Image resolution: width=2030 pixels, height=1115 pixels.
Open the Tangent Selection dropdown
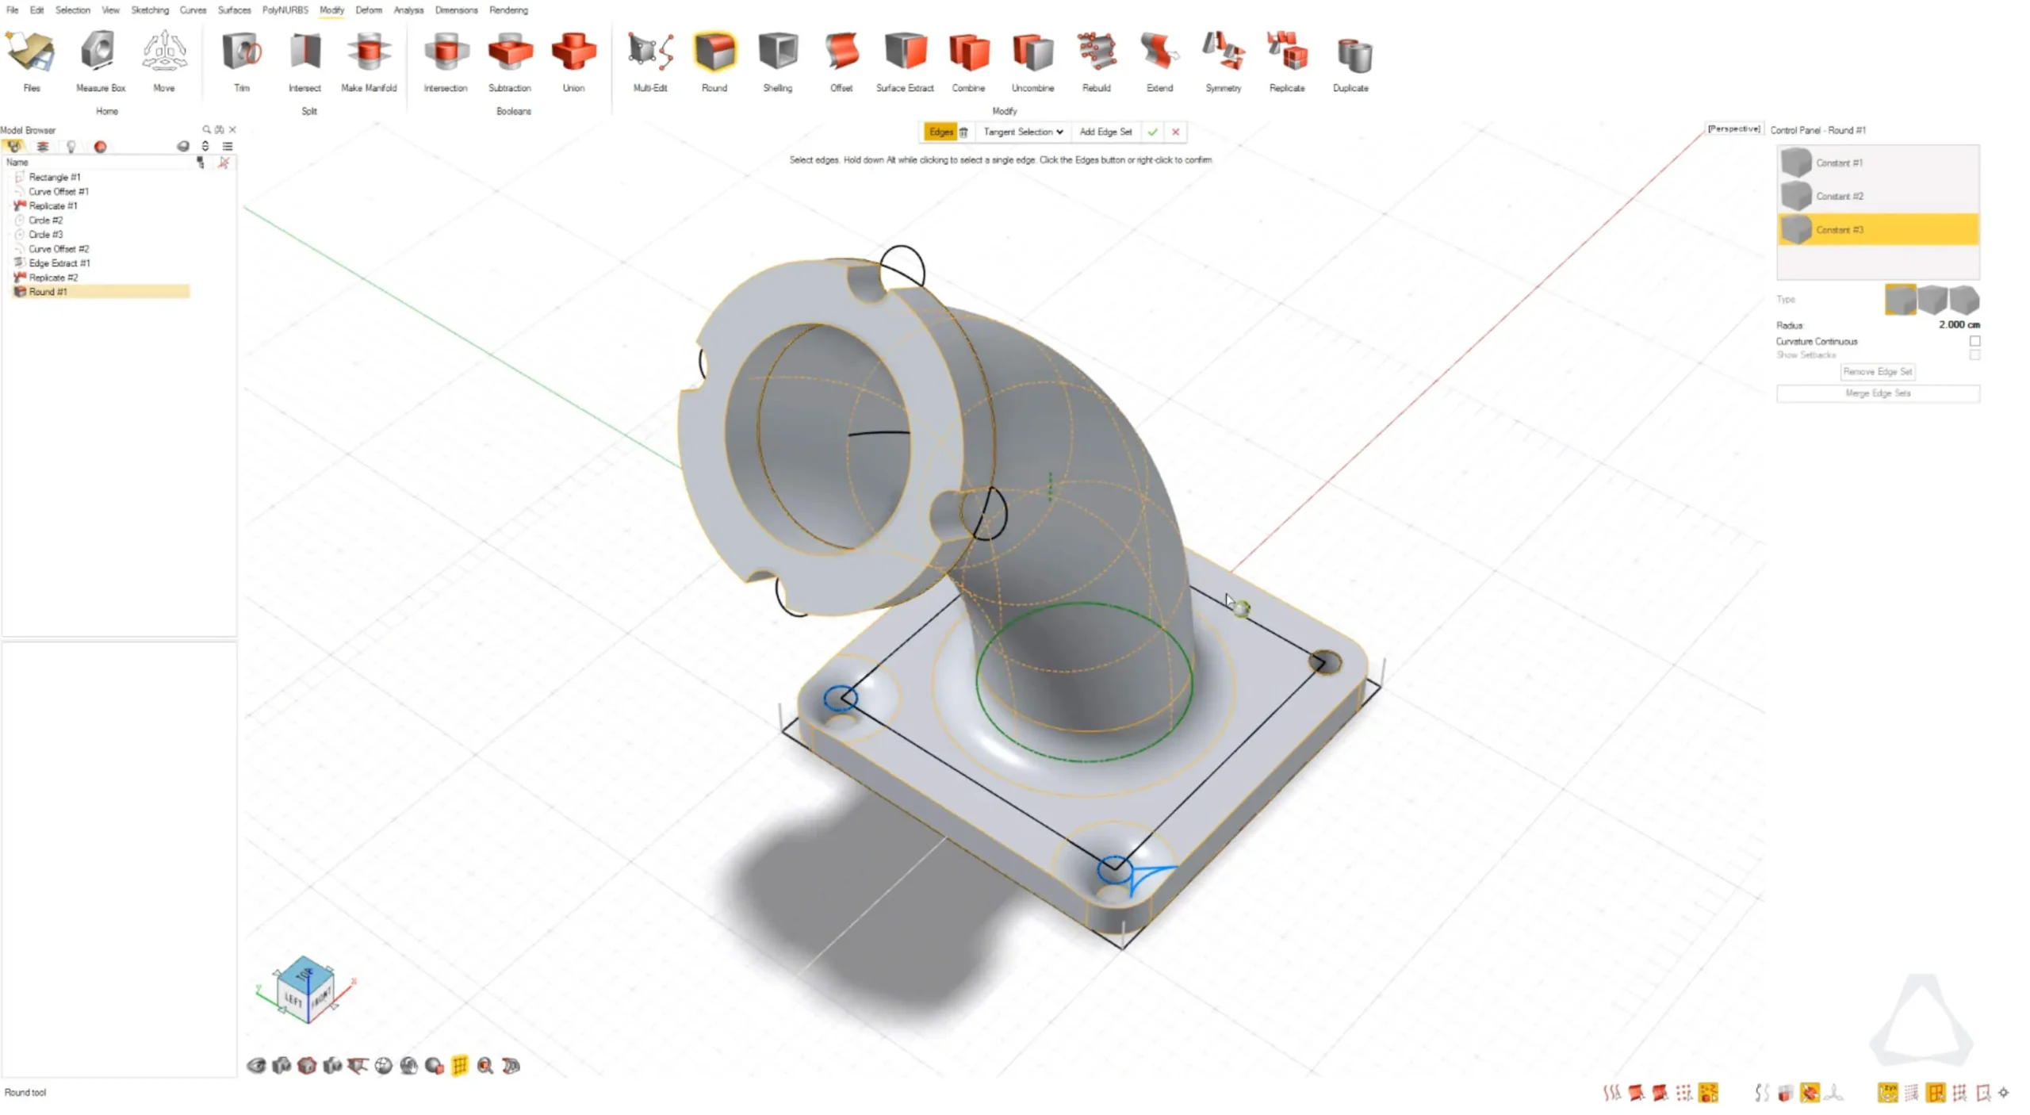1023,132
